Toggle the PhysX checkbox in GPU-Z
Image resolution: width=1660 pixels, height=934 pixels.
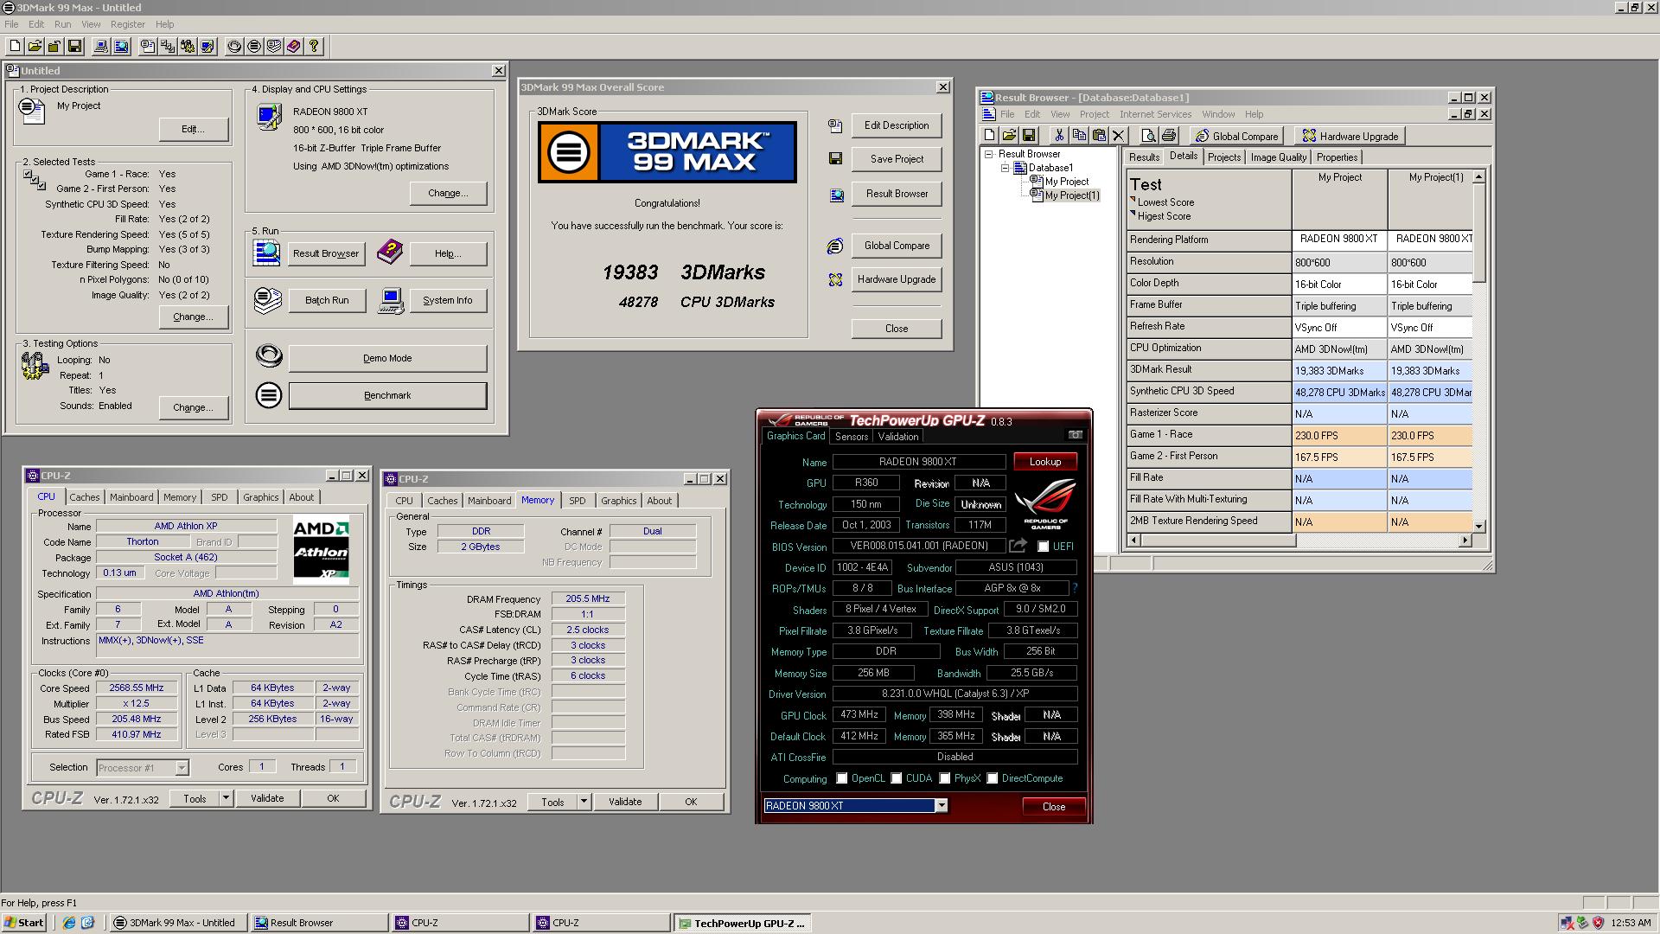coord(945,778)
